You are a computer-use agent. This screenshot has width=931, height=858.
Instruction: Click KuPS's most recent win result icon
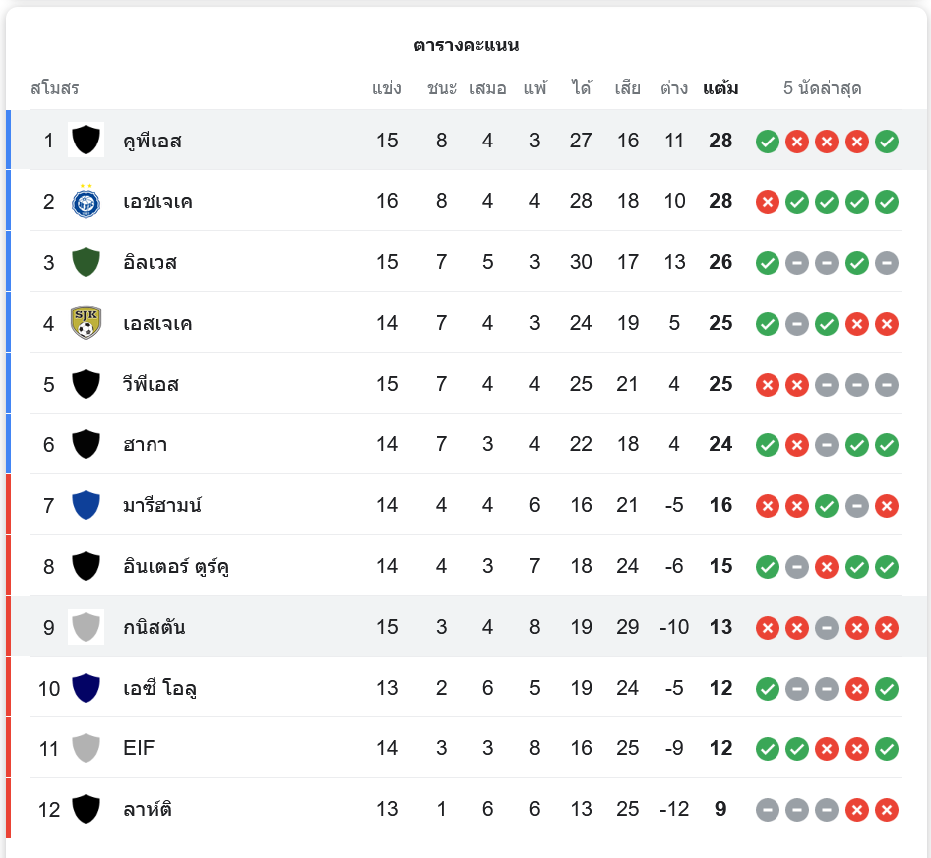pyautogui.click(x=887, y=142)
